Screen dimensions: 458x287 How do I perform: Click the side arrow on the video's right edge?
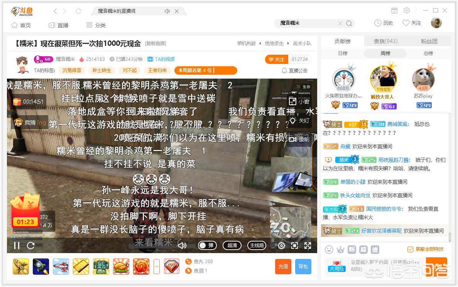tap(314, 165)
